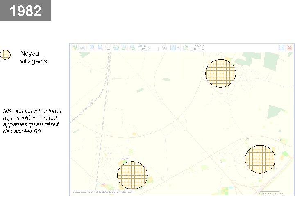Image resolution: width=295 pixels, height=221 pixels.
Task: Select the zoom out magnifier tool
Action: click(100, 47)
